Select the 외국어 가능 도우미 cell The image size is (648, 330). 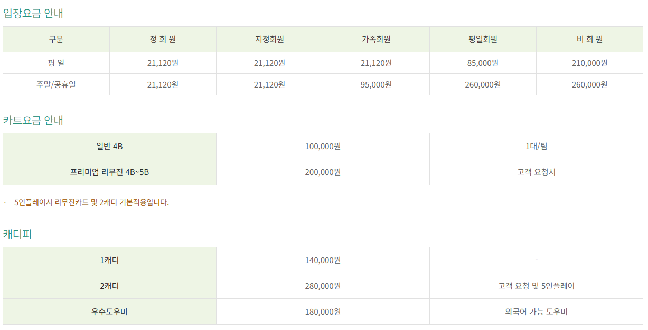536,312
